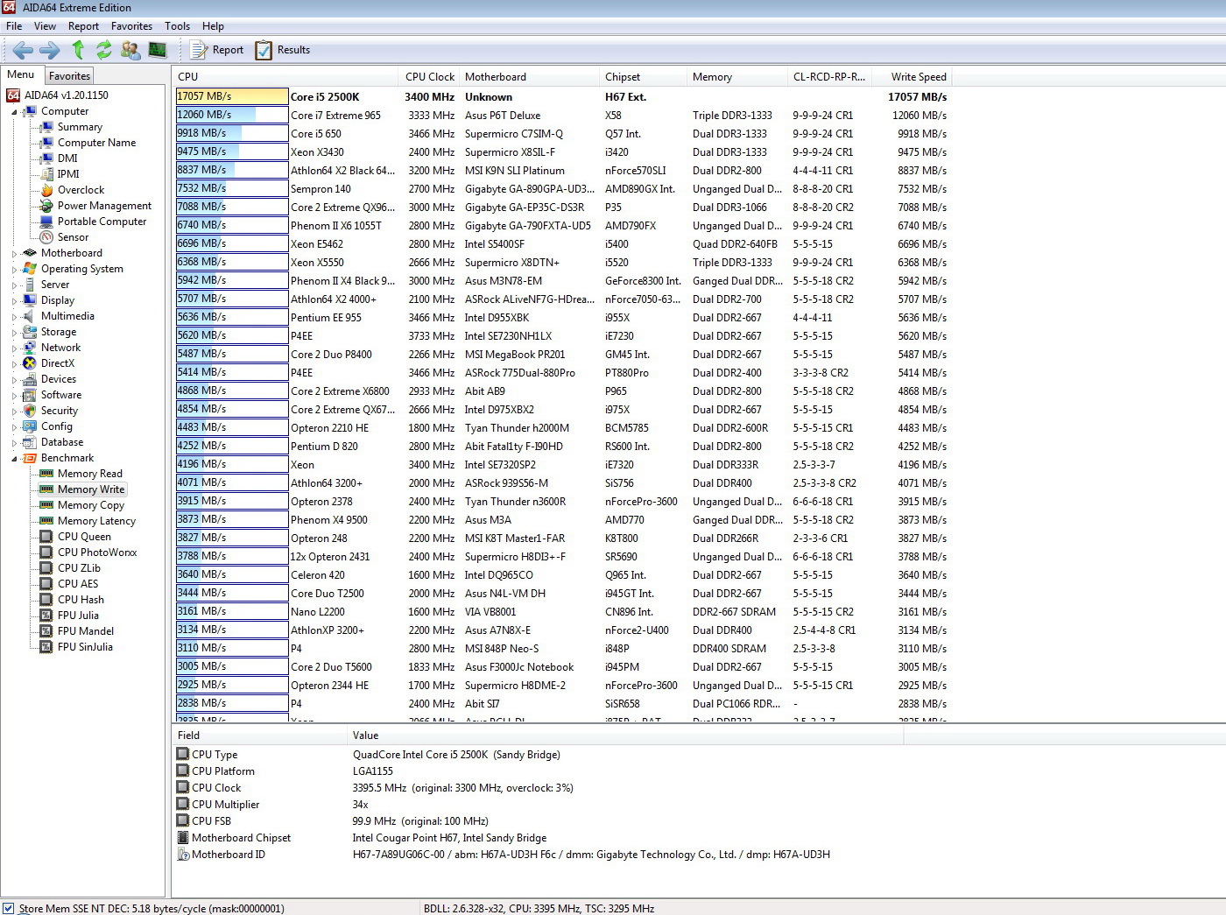Screen dimensions: 1226x915
Task: Select the Overclock flame icon
Action: 46,190
